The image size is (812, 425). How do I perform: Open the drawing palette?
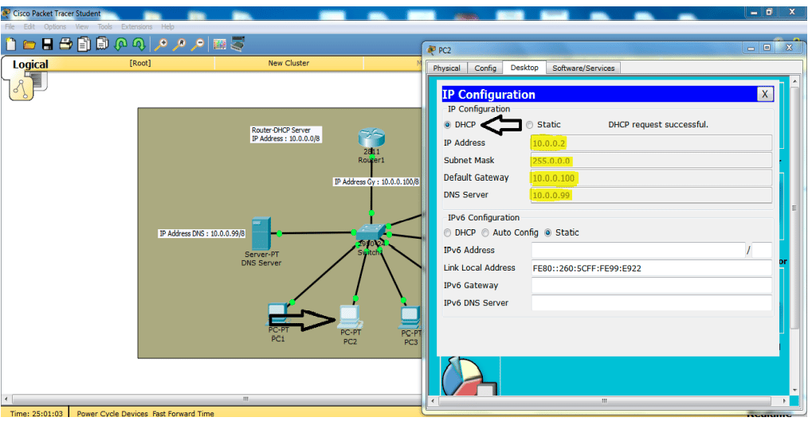tap(220, 45)
